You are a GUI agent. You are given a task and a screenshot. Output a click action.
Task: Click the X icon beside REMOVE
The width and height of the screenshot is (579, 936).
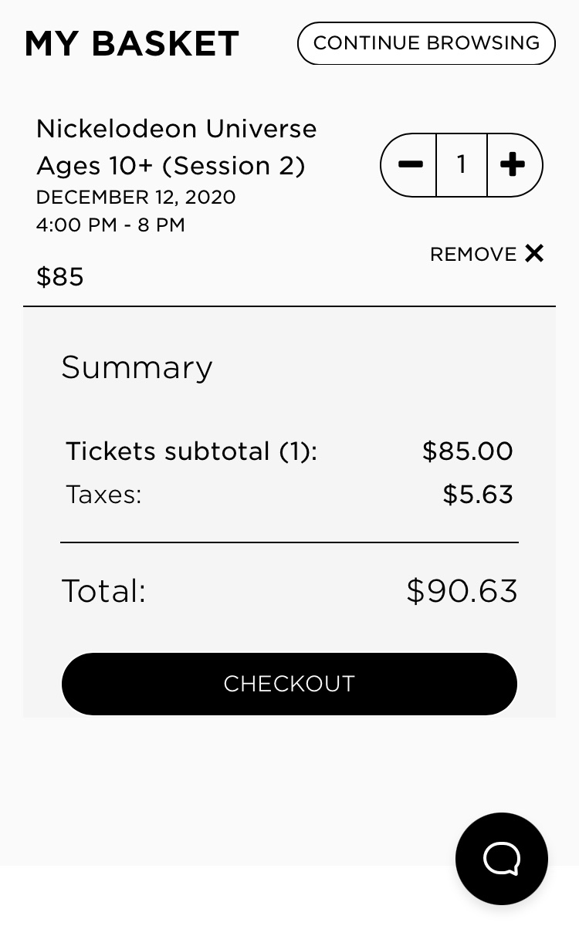pos(534,253)
